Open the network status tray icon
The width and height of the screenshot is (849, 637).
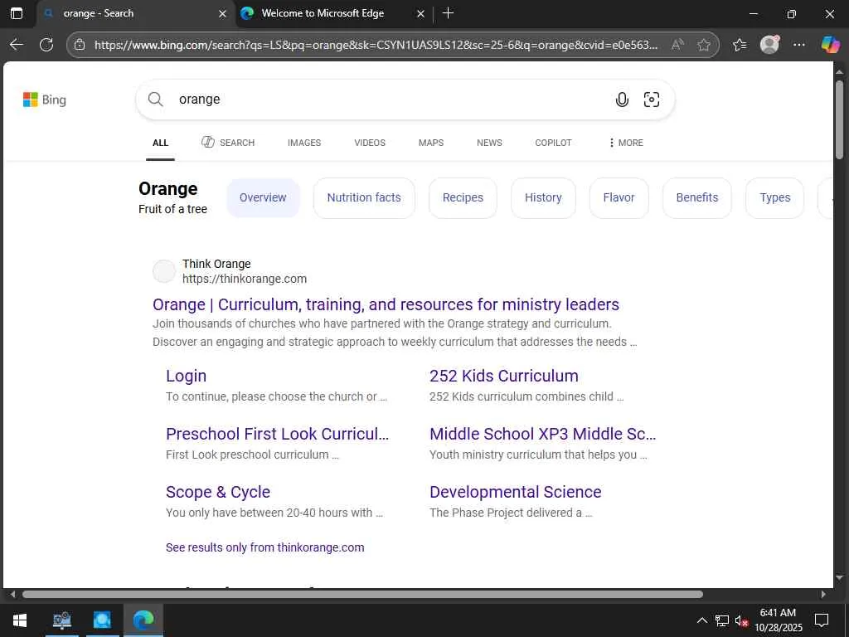pos(722,620)
